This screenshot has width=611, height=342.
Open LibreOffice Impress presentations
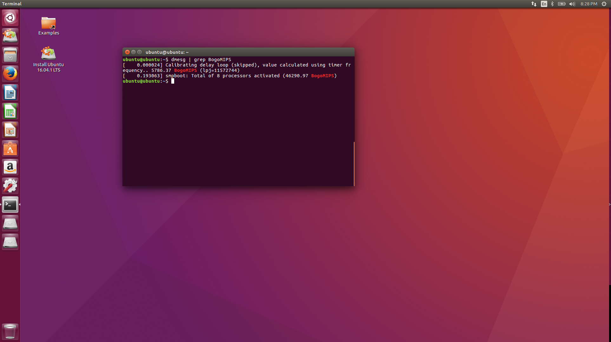10,130
